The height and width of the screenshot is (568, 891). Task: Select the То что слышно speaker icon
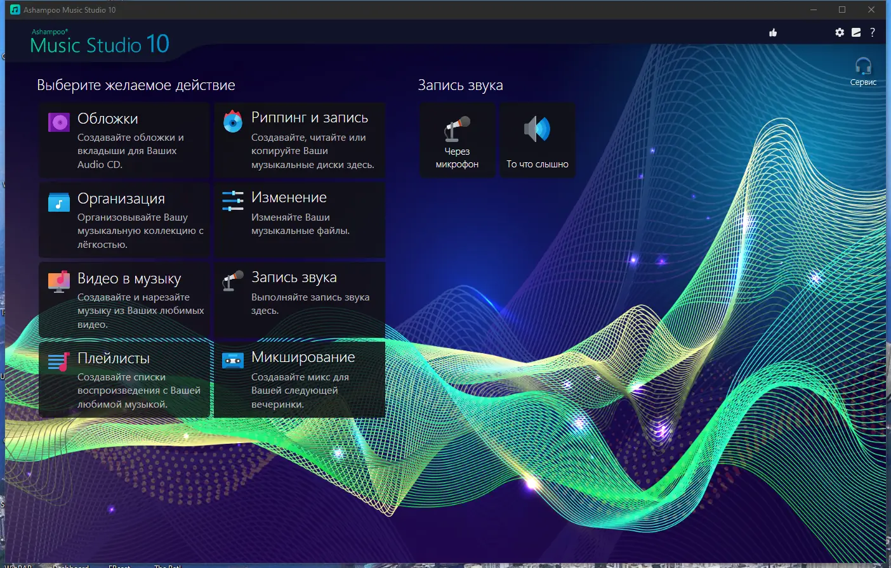(537, 129)
